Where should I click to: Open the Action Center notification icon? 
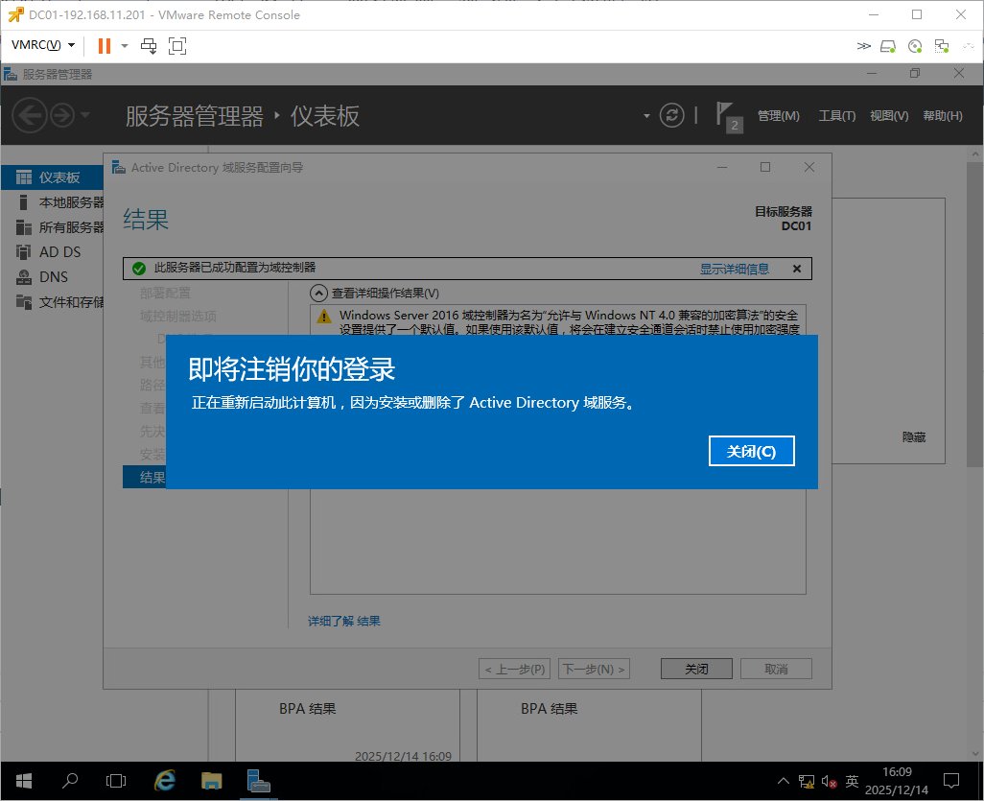(951, 781)
